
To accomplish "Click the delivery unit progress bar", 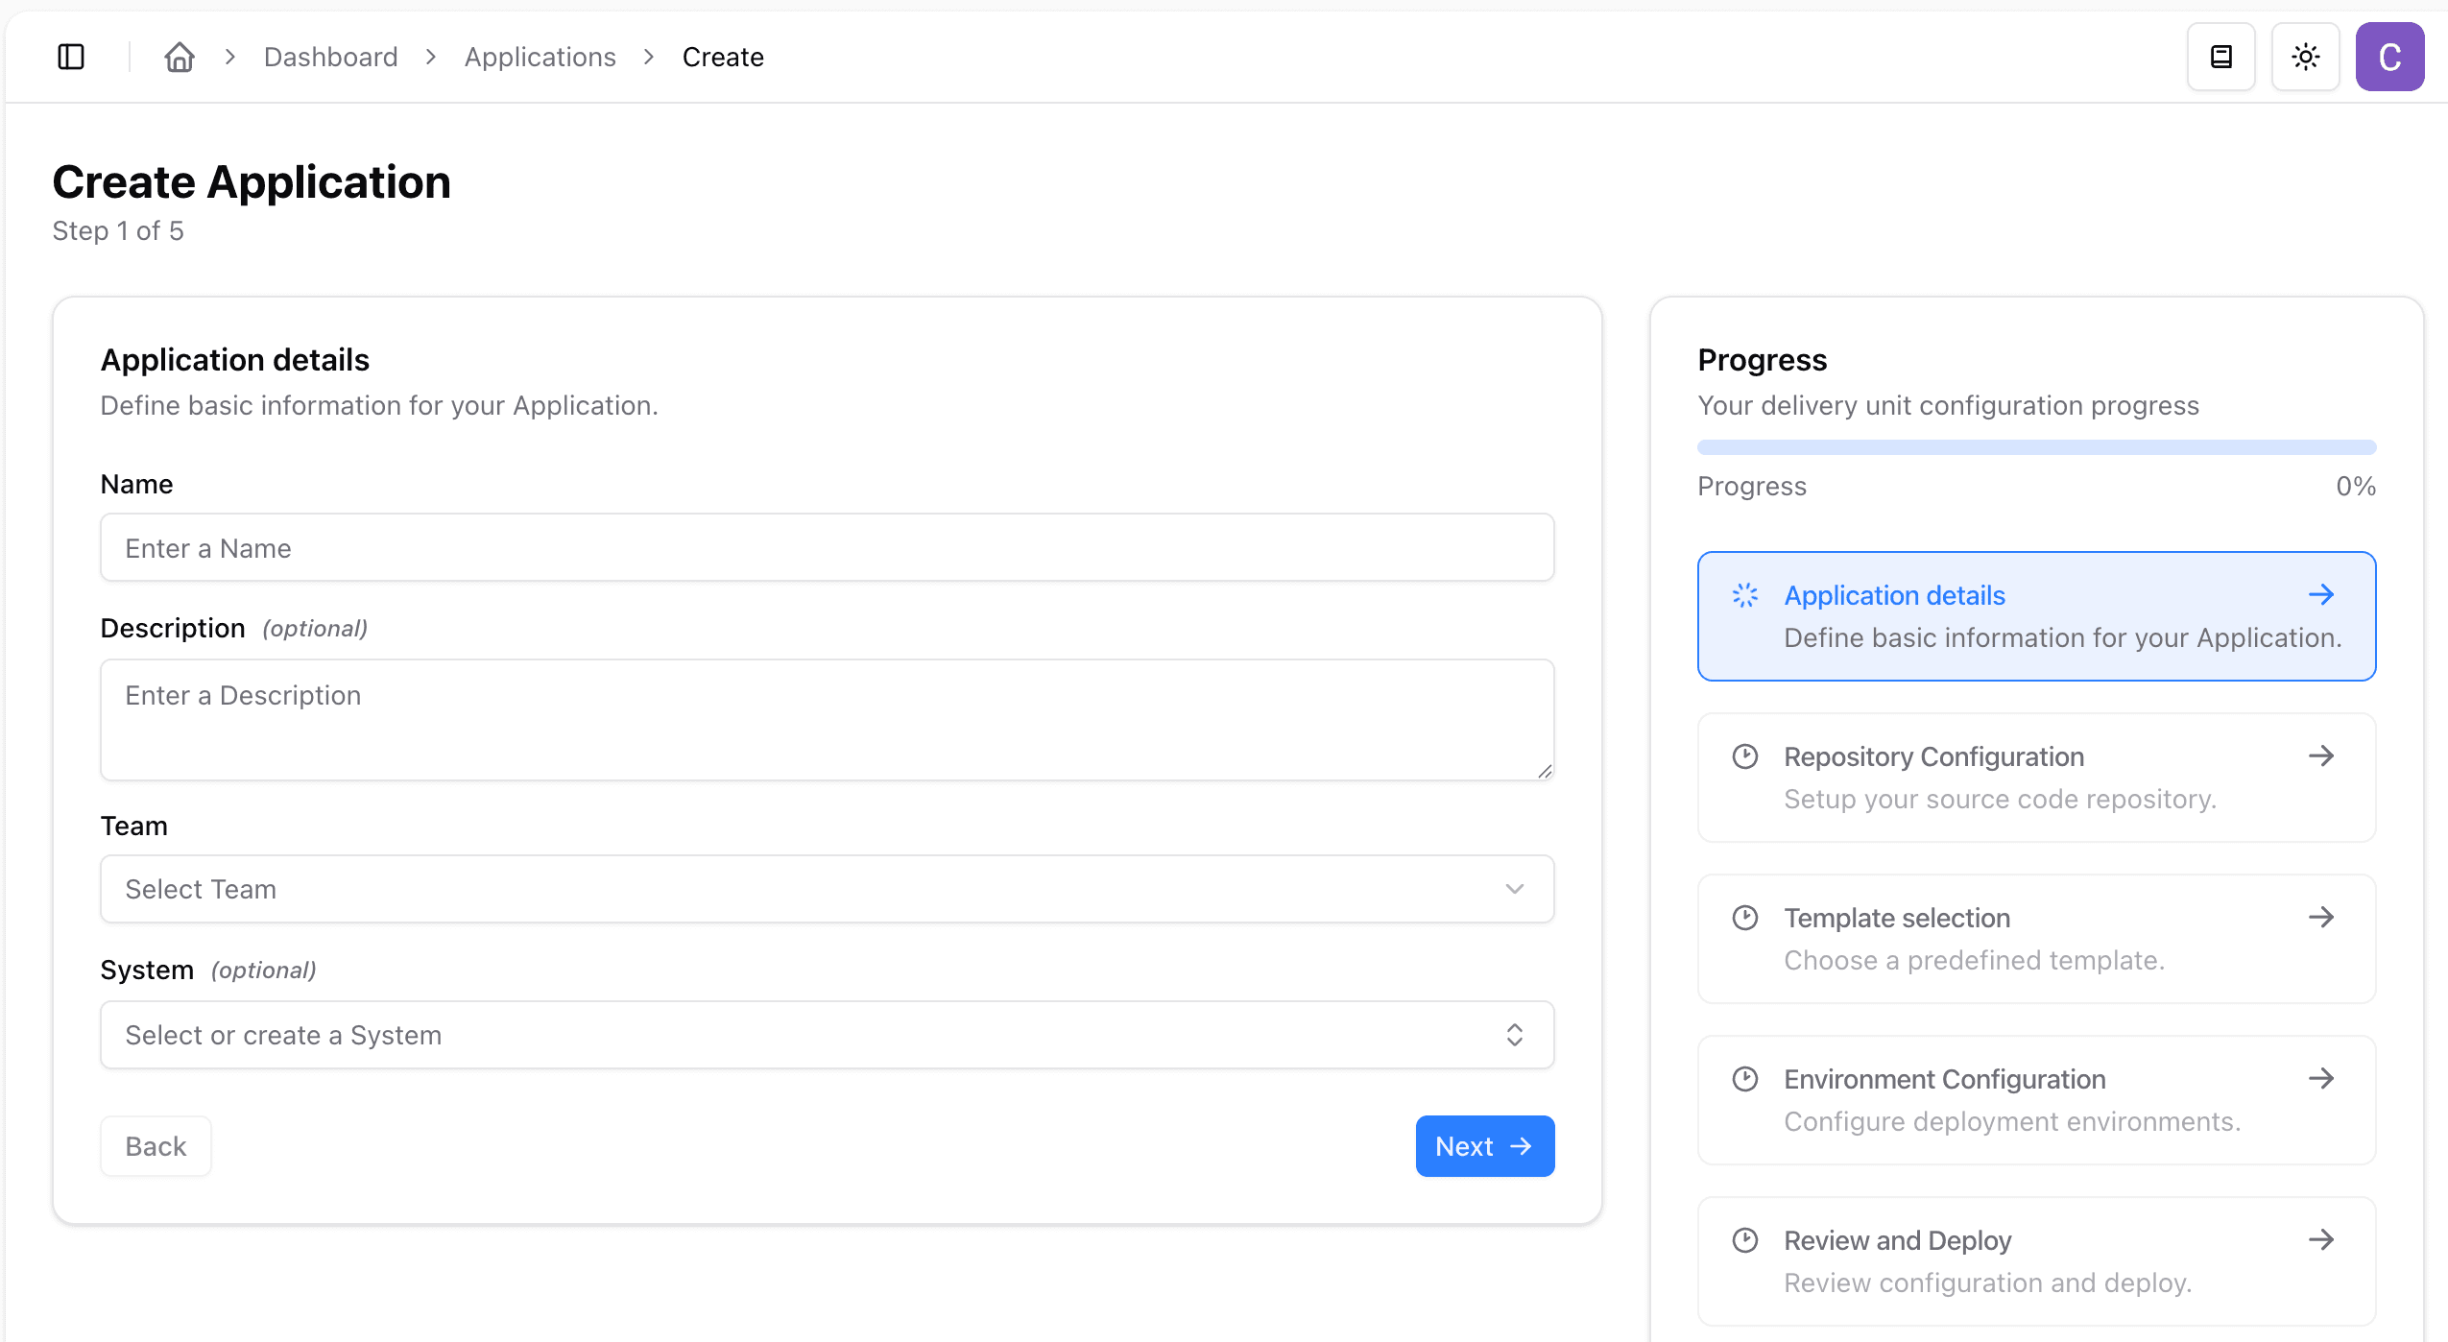I will pos(2037,447).
